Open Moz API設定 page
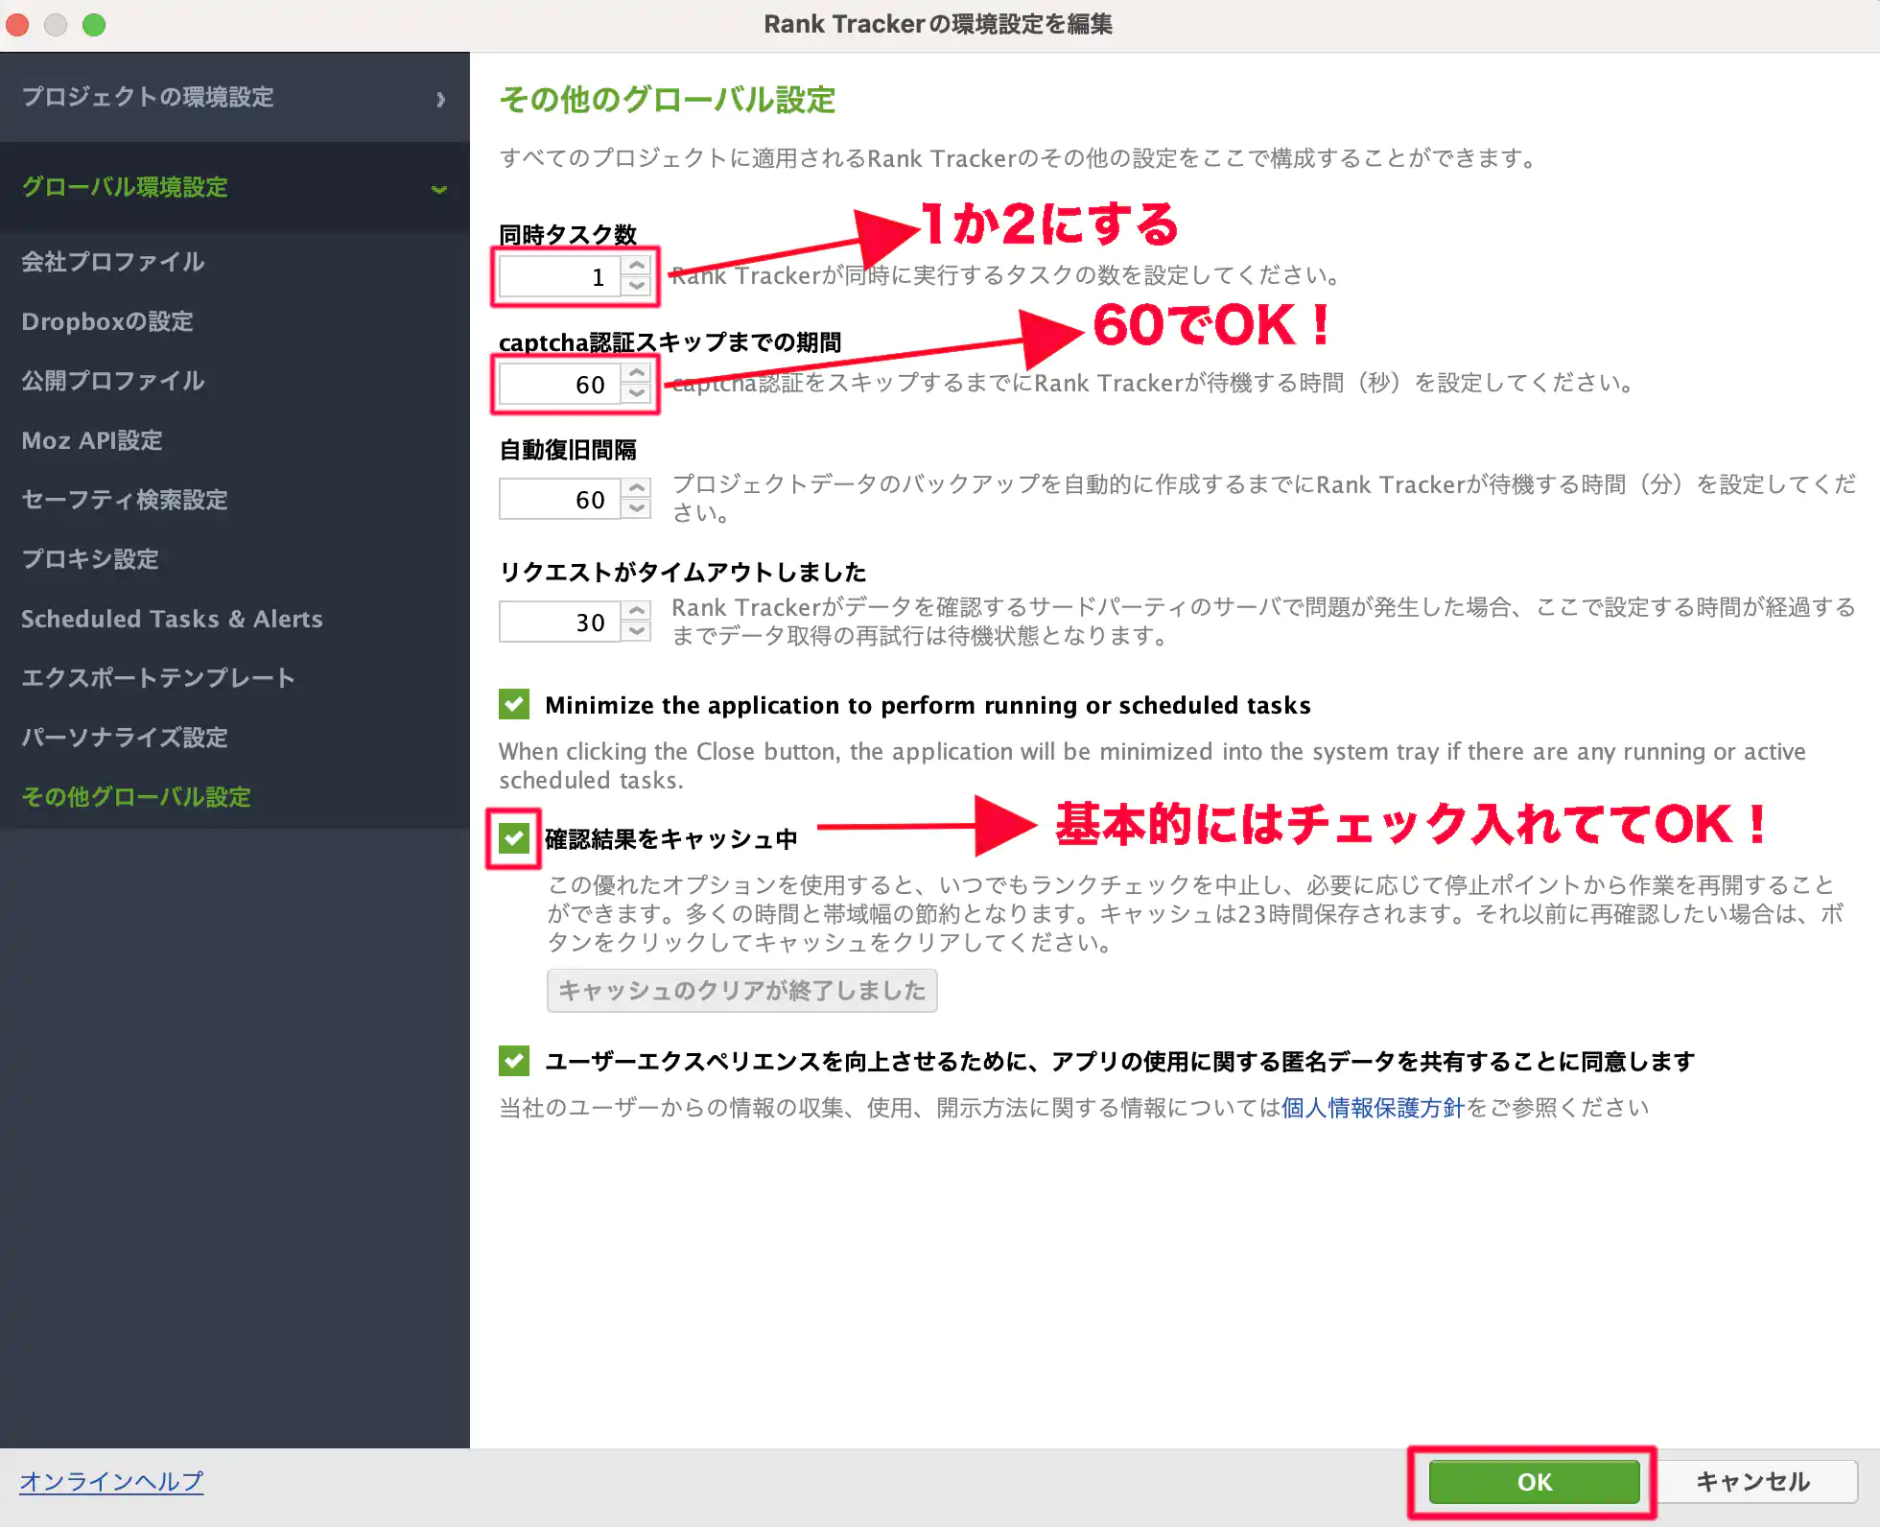The height and width of the screenshot is (1527, 1880). coord(92,440)
